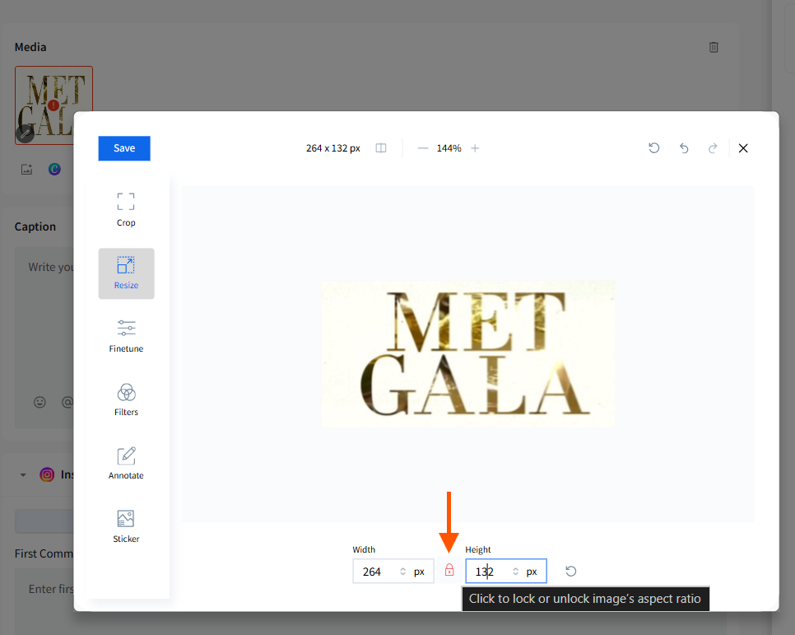Open the Sticker tool

(126, 526)
